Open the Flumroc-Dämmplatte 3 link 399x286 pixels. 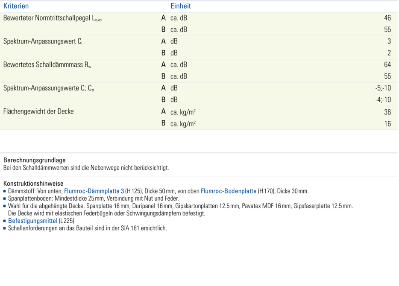click(94, 191)
